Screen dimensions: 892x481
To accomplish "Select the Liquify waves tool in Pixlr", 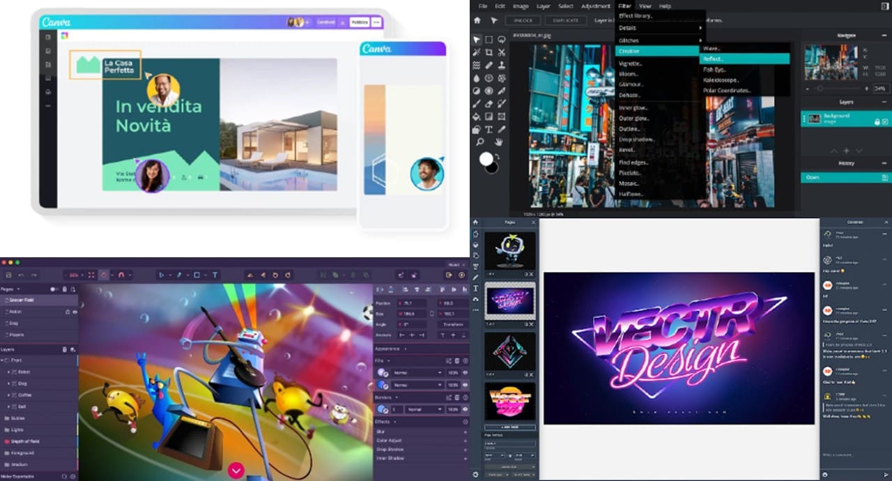I will [476, 65].
